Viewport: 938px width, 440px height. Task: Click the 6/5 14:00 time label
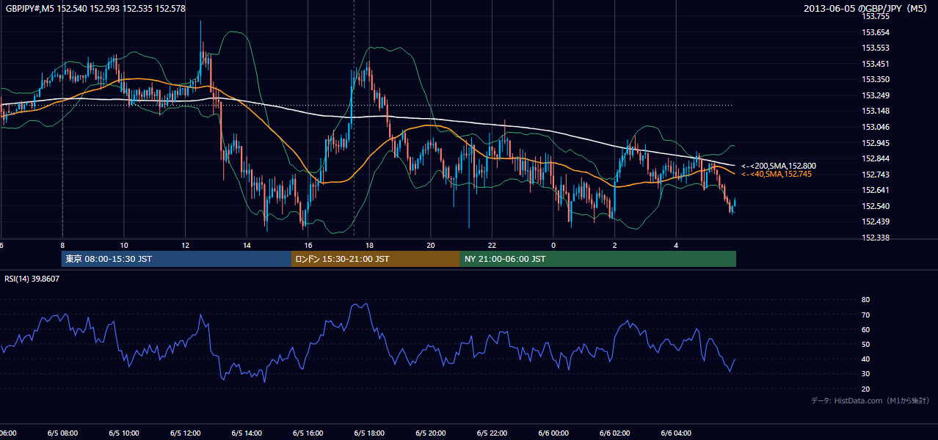[x=247, y=433]
